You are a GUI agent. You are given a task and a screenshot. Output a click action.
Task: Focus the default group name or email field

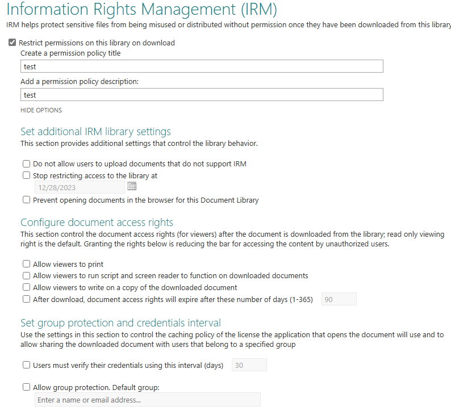(x=148, y=400)
